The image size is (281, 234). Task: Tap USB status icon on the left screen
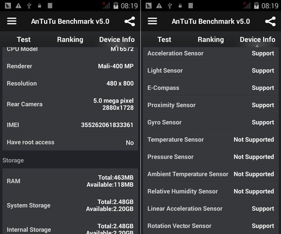[29, 6]
